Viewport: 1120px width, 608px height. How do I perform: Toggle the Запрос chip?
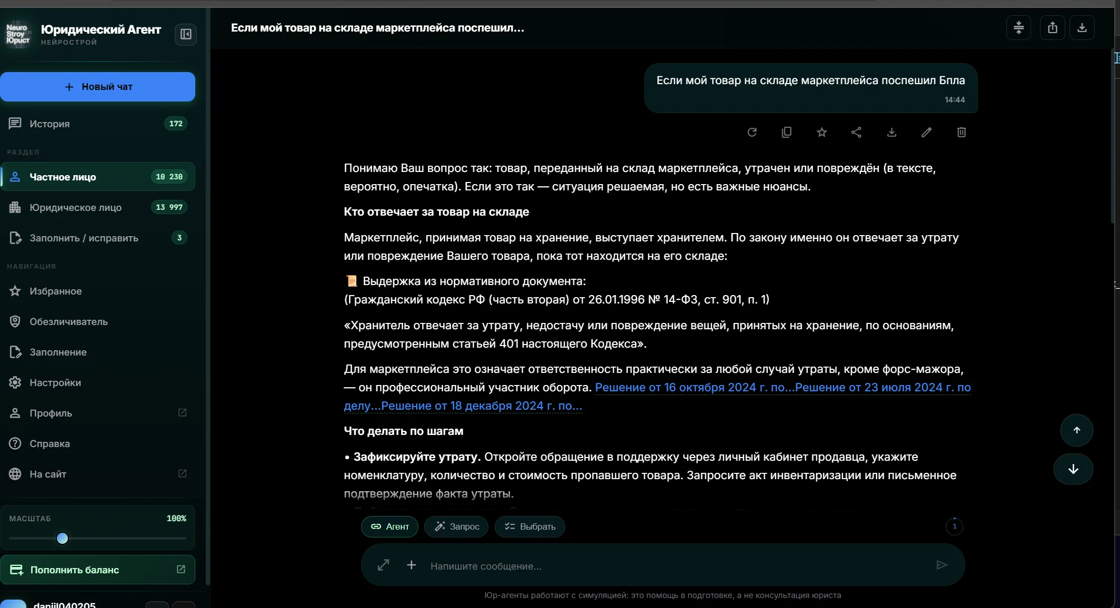tap(456, 526)
